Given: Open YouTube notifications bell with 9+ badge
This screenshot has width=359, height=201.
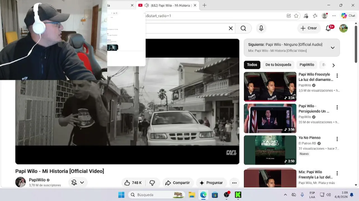Looking at the screenshot, I should [329, 28].
